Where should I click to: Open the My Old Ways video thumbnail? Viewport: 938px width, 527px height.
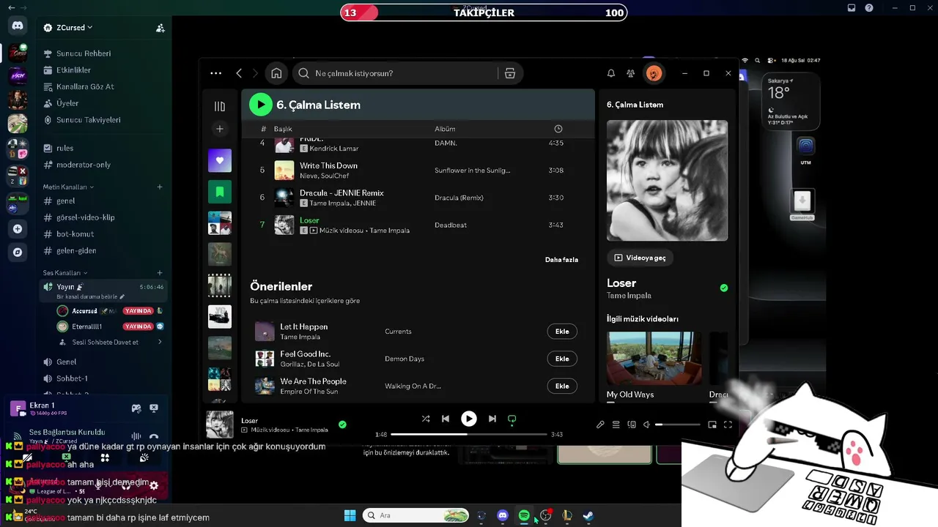pos(654,358)
